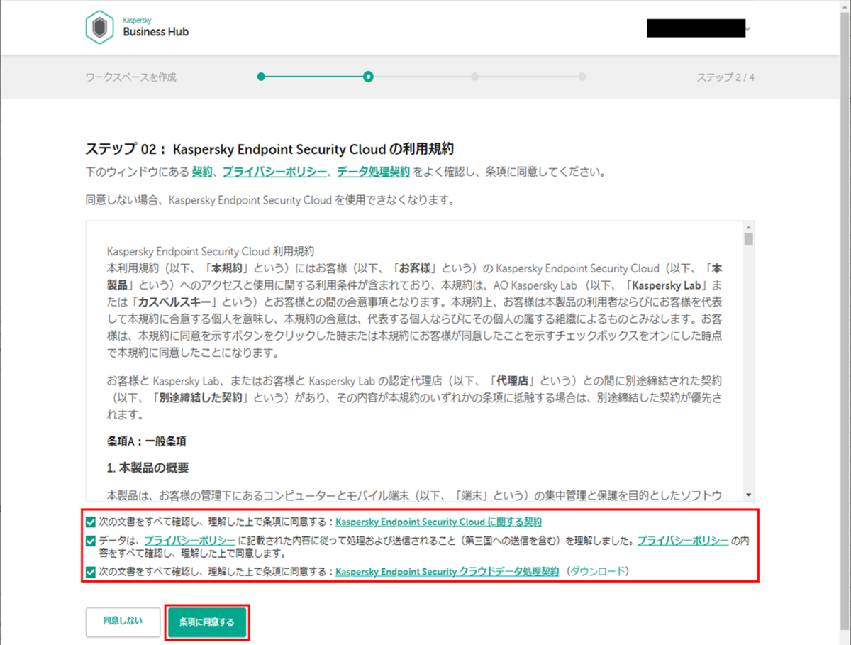Click the 同意しない button
Viewport: 851px width, 645px height.
(x=122, y=622)
